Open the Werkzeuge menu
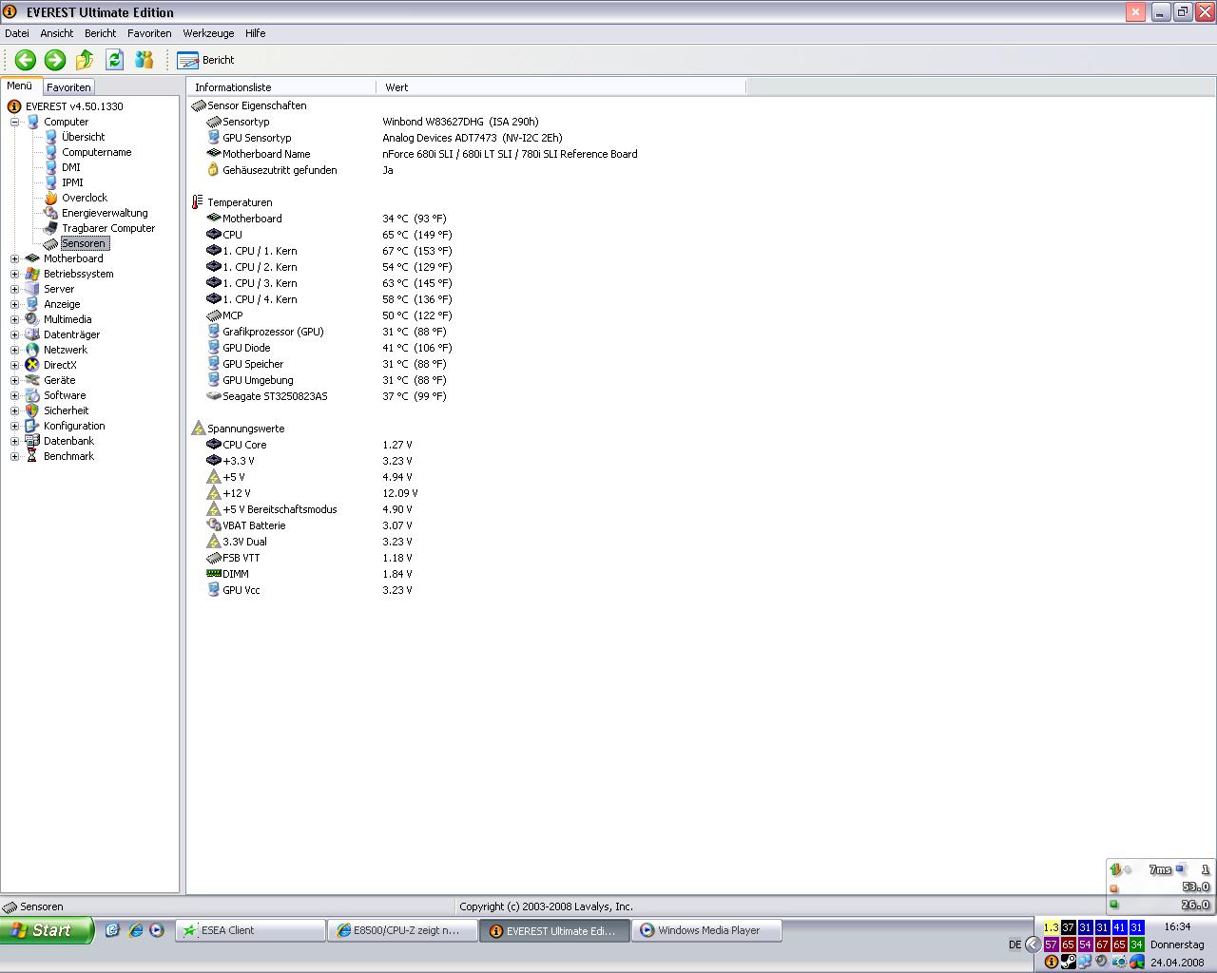Image resolution: width=1217 pixels, height=973 pixels. [x=208, y=33]
